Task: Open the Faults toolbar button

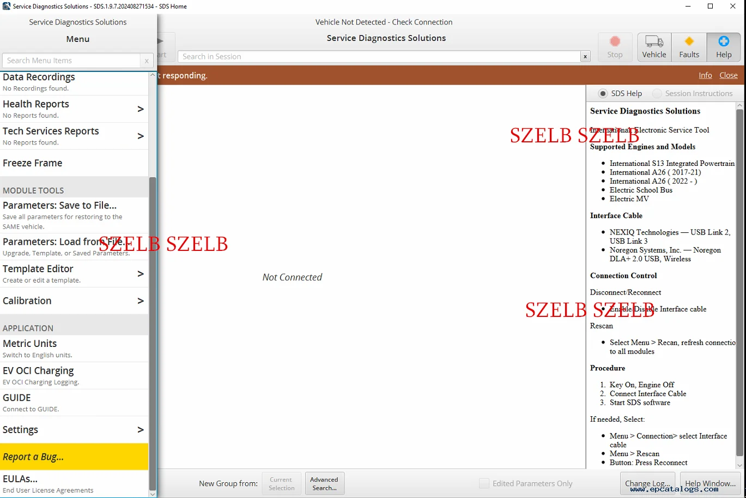Action: pos(689,47)
